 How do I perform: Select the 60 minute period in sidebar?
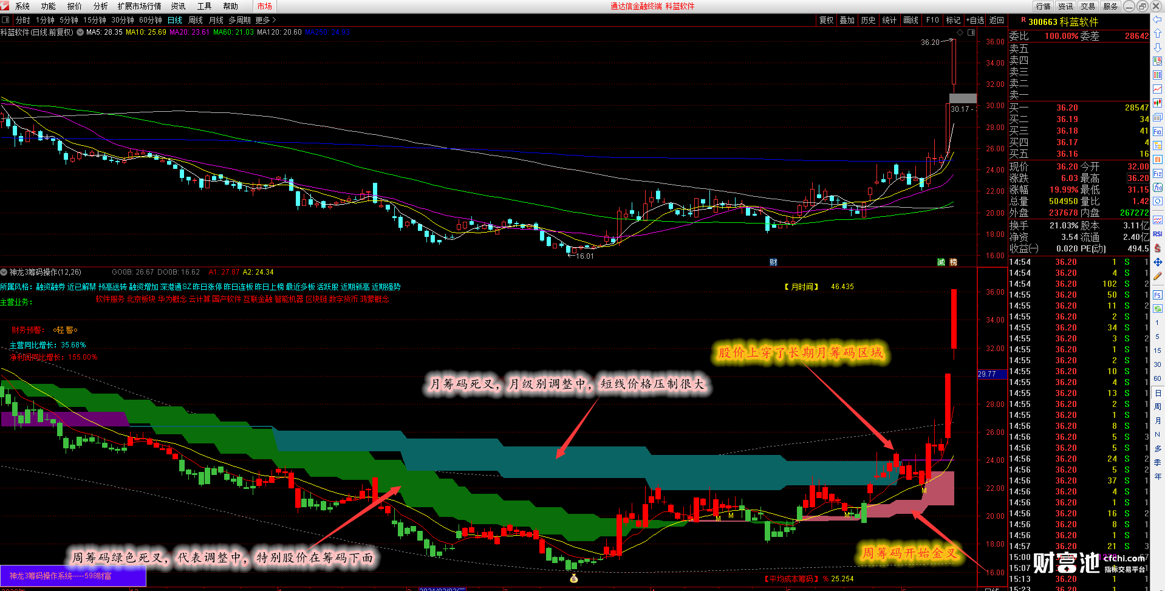coord(1157,378)
